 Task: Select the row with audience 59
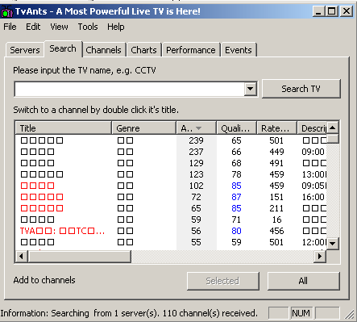pos(171,220)
